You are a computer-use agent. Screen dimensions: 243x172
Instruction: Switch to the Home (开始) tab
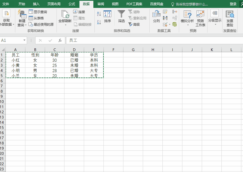[x=22, y=4]
